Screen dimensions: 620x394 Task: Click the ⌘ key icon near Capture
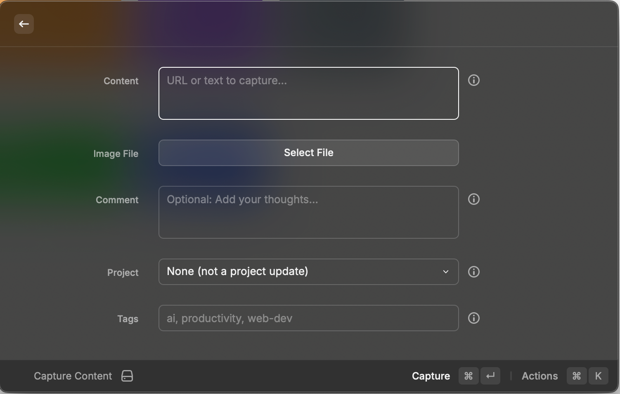(468, 376)
